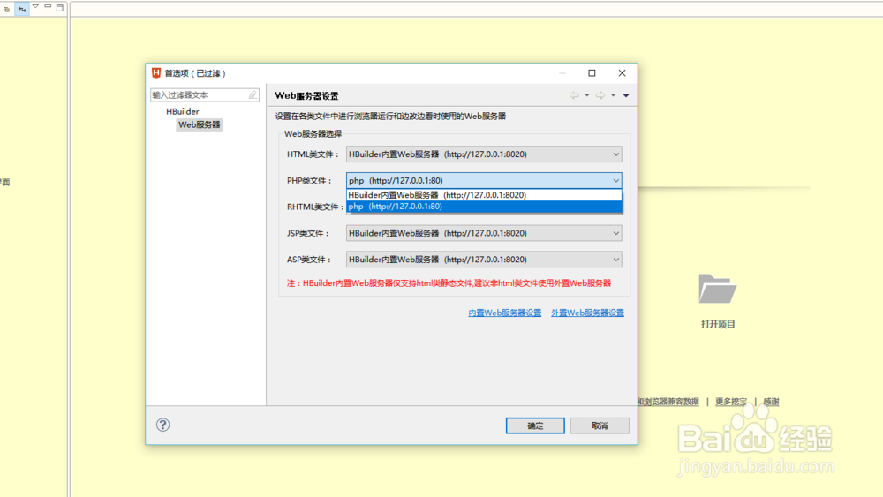This screenshot has height=497, width=883.
Task: Open the 更多挖宝 link in the main window
Action: pyautogui.click(x=731, y=402)
